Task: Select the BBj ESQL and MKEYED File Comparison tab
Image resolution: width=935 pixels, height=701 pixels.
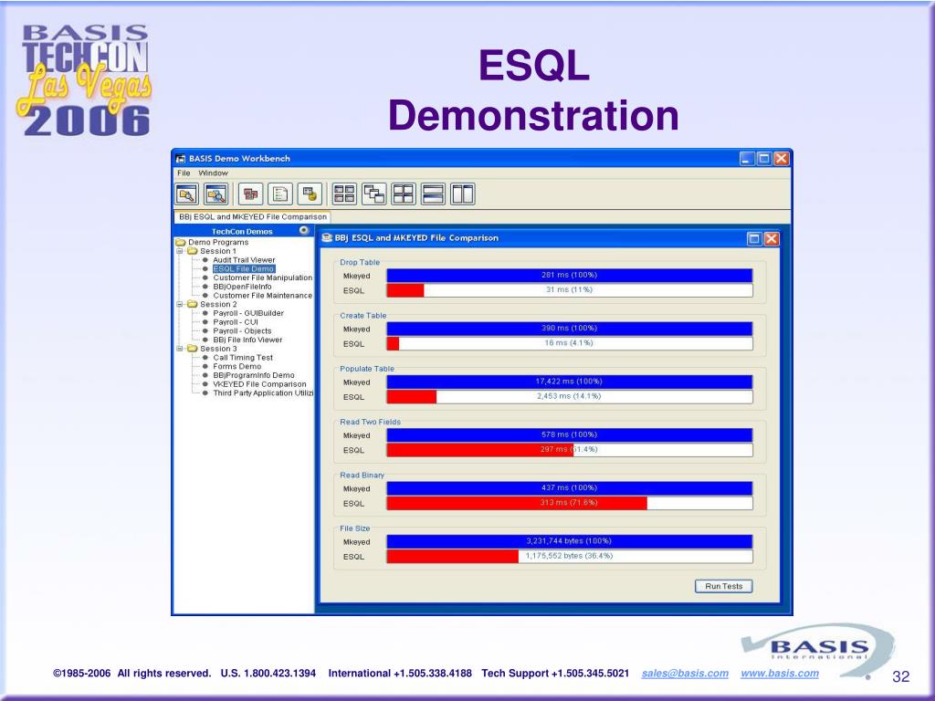Action: point(253,217)
